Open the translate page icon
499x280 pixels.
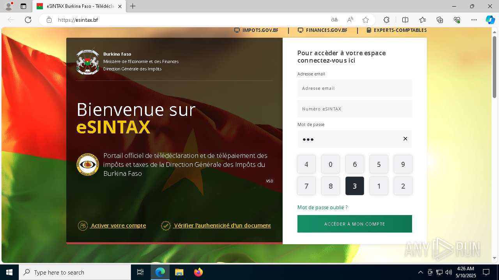click(334, 20)
